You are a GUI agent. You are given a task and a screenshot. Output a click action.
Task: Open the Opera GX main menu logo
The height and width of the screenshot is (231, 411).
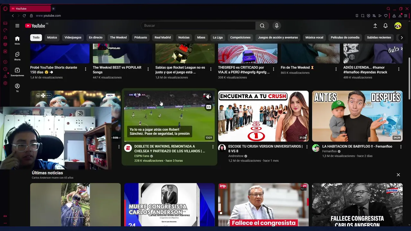[x=5, y=9]
